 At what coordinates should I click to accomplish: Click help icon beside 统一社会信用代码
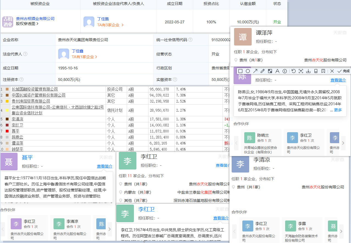pos(190,40)
